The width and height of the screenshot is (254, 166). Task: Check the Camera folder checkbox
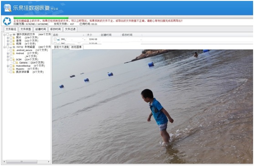pyautogui.click(x=14, y=62)
